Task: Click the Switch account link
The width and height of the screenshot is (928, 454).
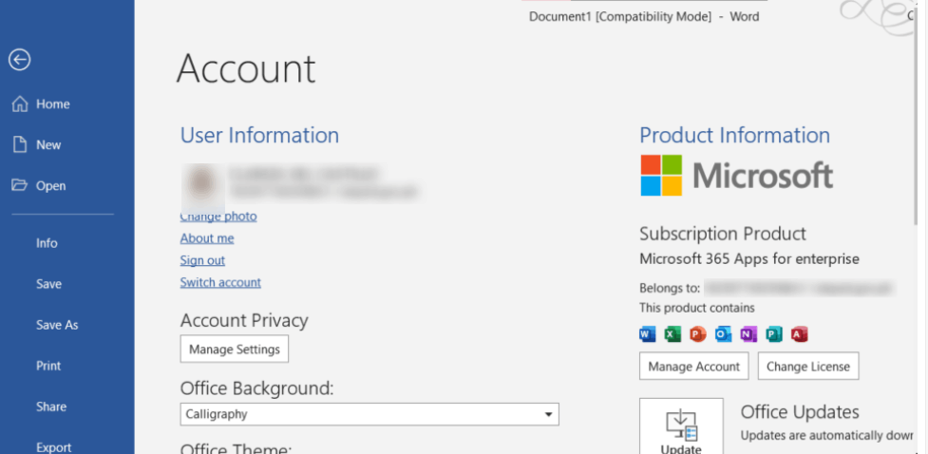Action: [x=220, y=282]
